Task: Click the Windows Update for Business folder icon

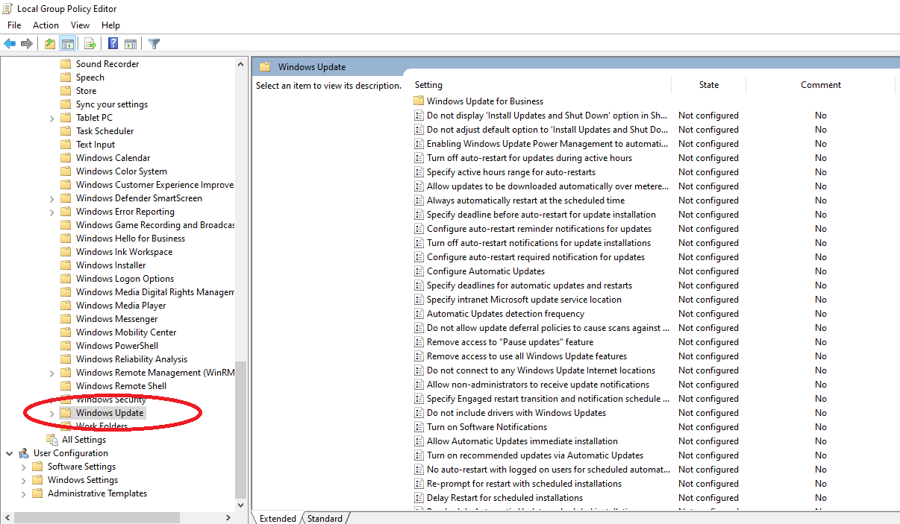Action: [419, 101]
